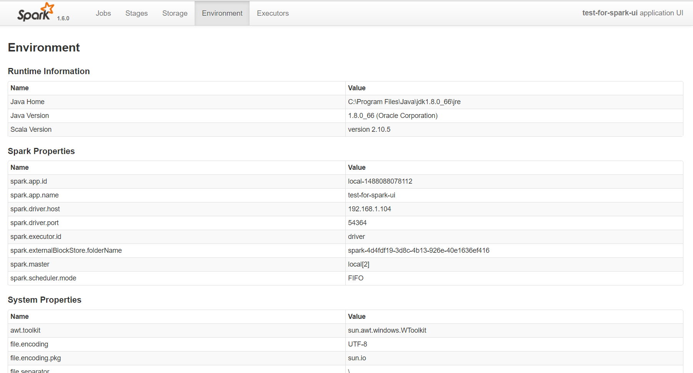693x373 pixels.
Task: Click the spark.scheduler.mode FIFO value
Action: (x=356, y=278)
